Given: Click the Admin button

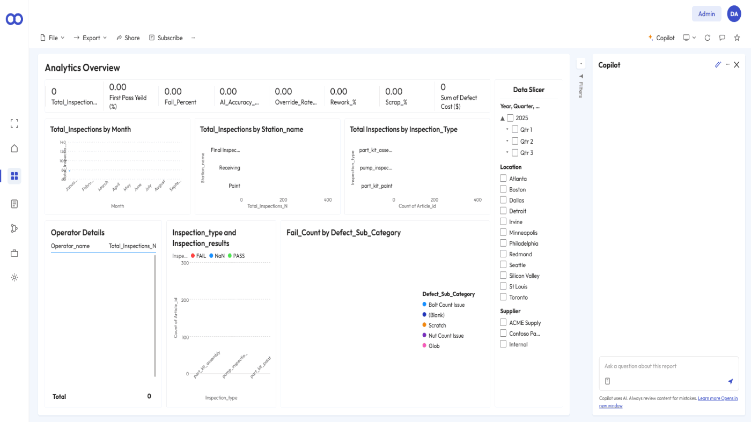Looking at the screenshot, I should pos(706,14).
